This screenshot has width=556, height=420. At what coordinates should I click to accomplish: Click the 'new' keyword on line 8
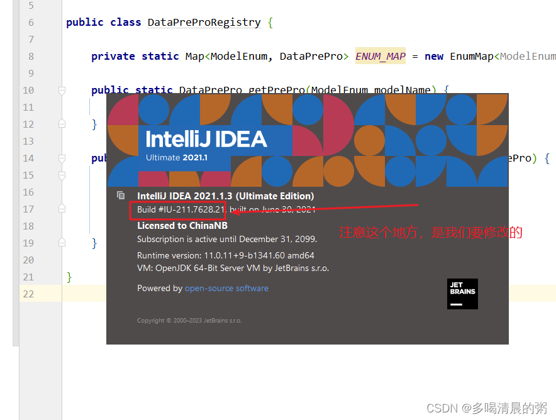click(434, 57)
